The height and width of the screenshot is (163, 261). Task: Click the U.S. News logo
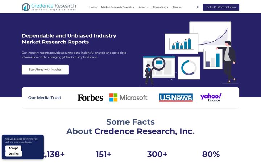point(176,98)
